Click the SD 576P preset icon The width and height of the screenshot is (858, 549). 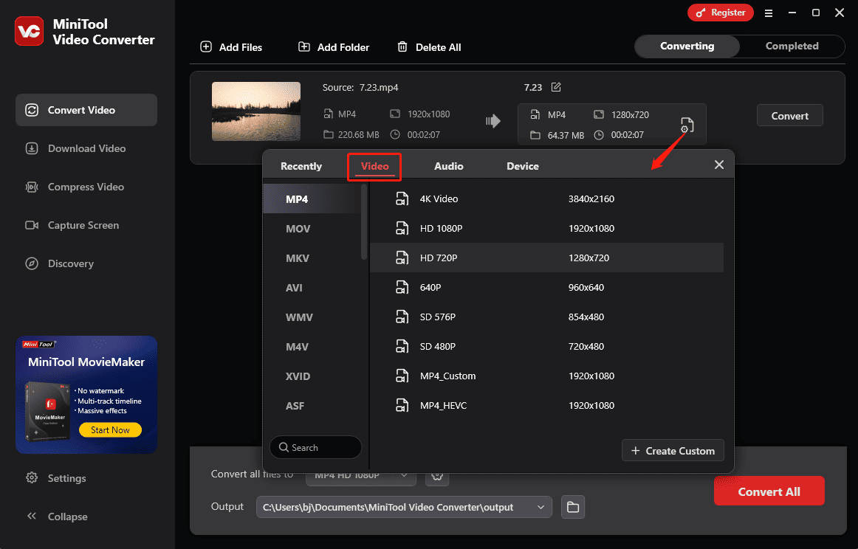coord(402,317)
